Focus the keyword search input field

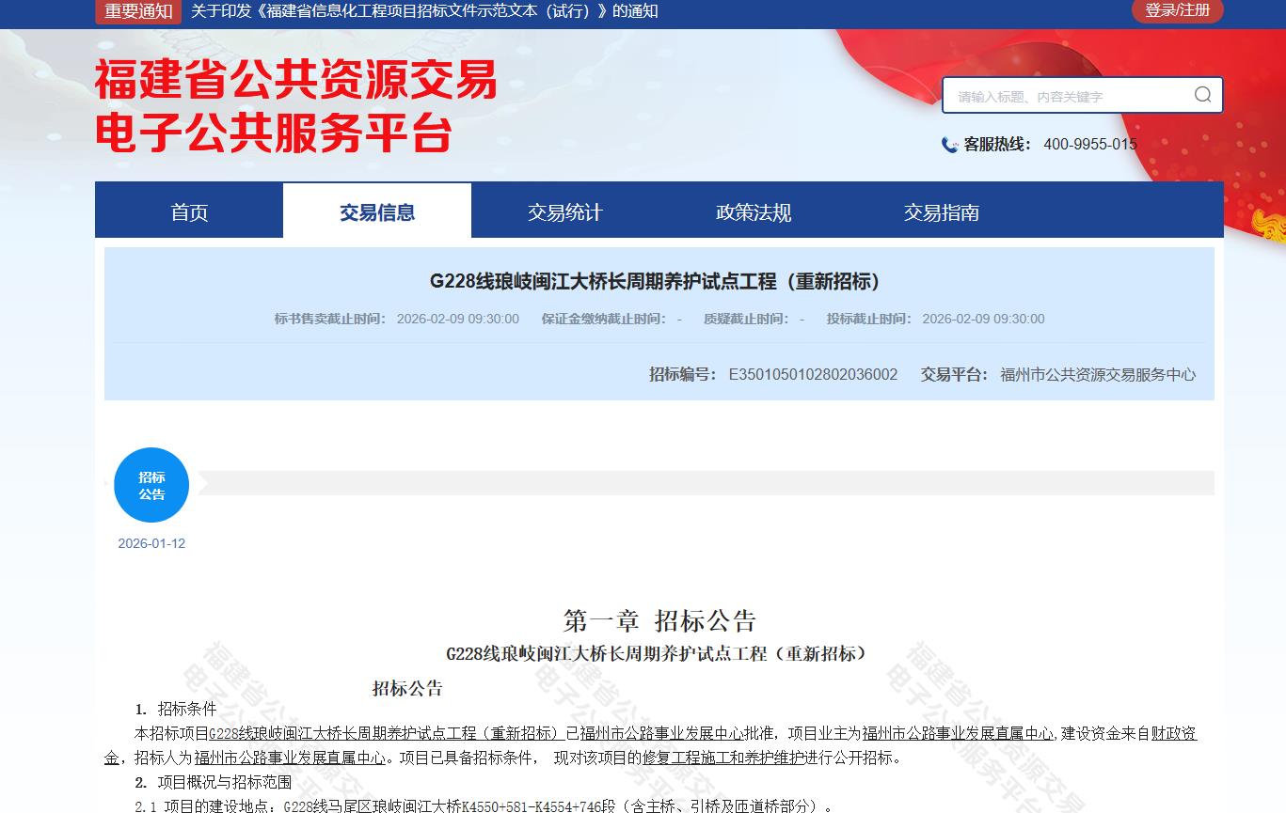(1068, 96)
